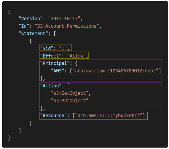Select the "2012-10-17" version value
Screen dimensions: 169x149
64,19
